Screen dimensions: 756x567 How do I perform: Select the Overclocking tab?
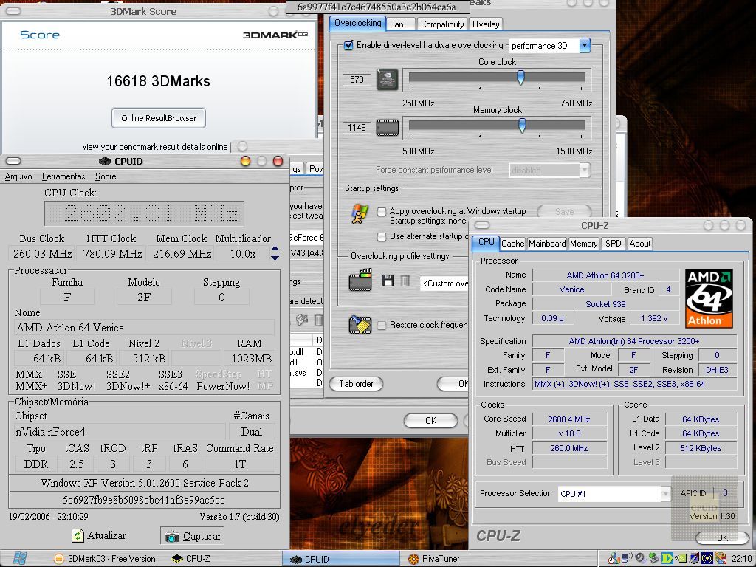358,23
